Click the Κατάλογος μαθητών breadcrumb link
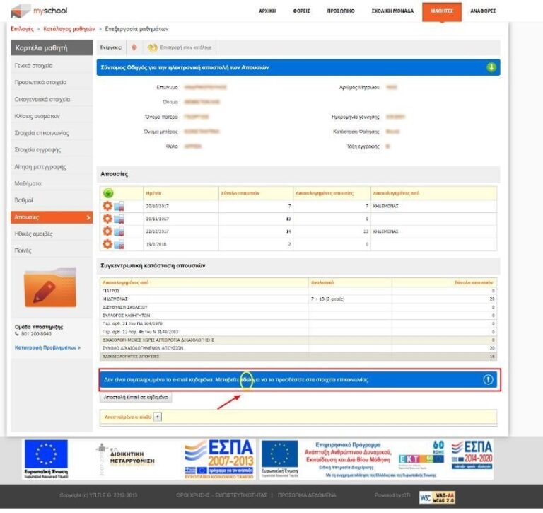The width and height of the screenshot is (543, 513). tap(69, 29)
